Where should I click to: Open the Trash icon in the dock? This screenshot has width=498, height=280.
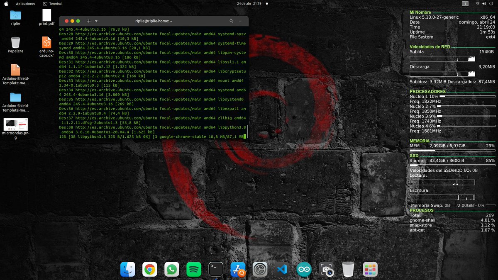click(349, 270)
